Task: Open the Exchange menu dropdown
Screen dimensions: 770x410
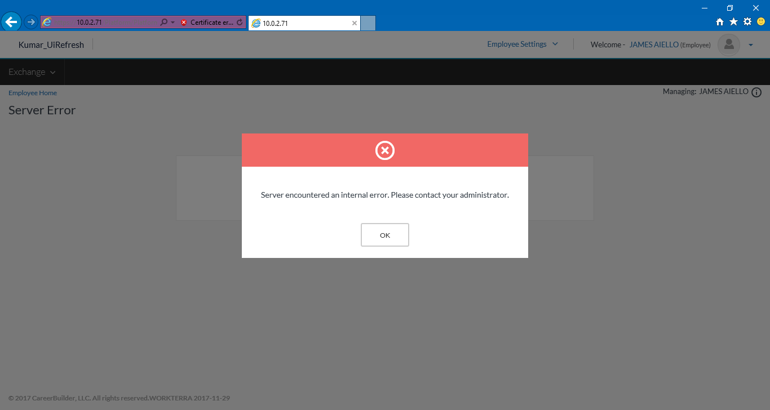Action: click(x=32, y=72)
